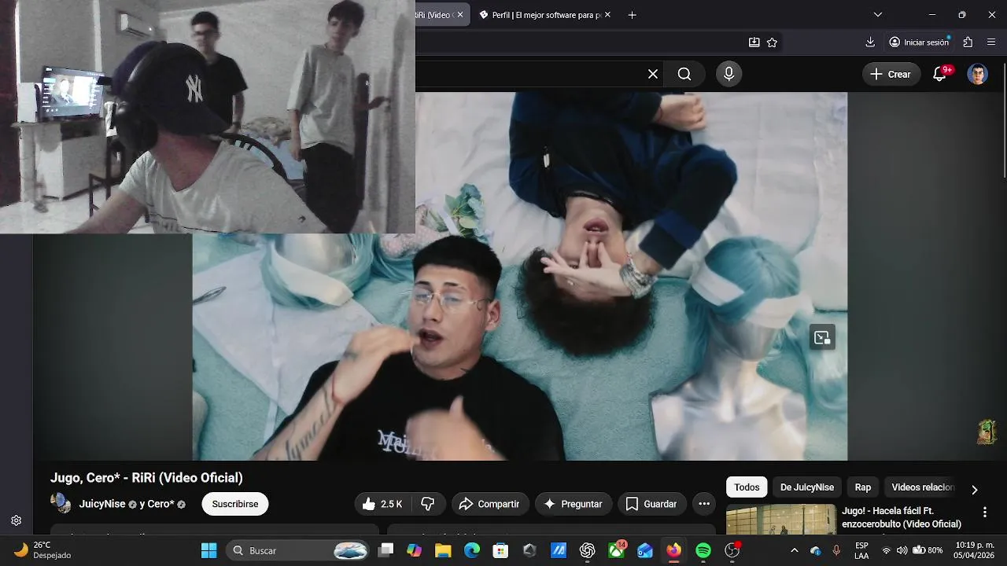Select the De JuicyNise filter chip
This screenshot has width=1007, height=566.
coord(807,487)
